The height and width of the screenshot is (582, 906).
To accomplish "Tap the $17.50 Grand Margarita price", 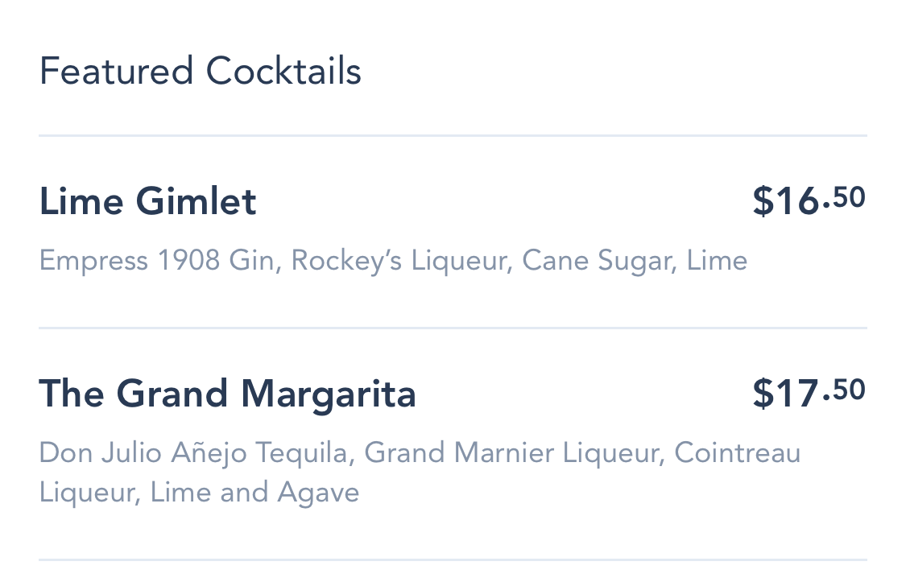I will (x=809, y=394).
